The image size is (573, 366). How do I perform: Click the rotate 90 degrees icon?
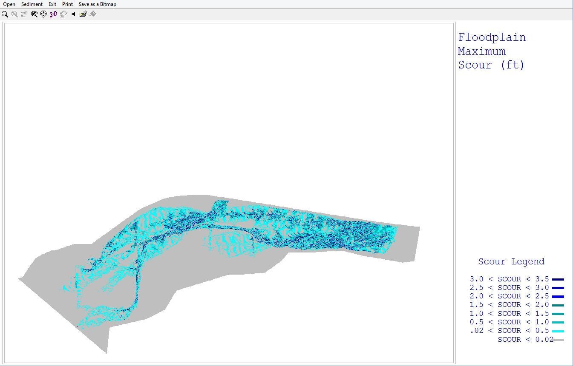pyautogui.click(x=63, y=14)
